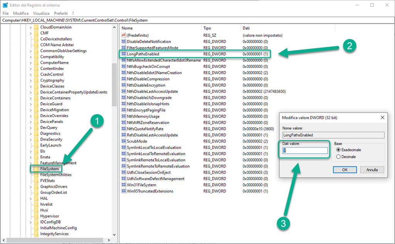Click Annulla to cancel the edit
The image size is (395, 244).
(372, 170)
